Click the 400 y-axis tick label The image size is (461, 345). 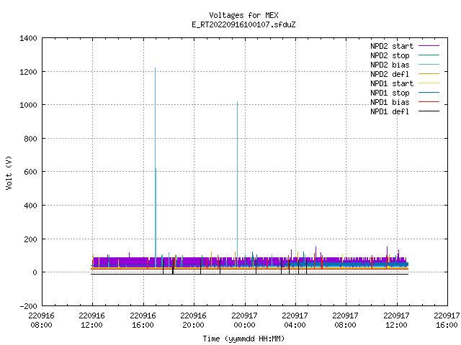pos(30,206)
